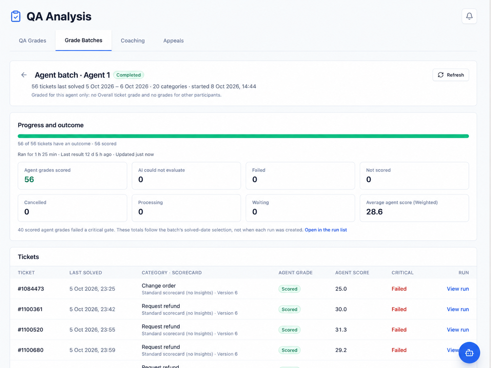Image resolution: width=491 pixels, height=368 pixels.
Task: Open the notifications bell
Action: [x=469, y=16]
